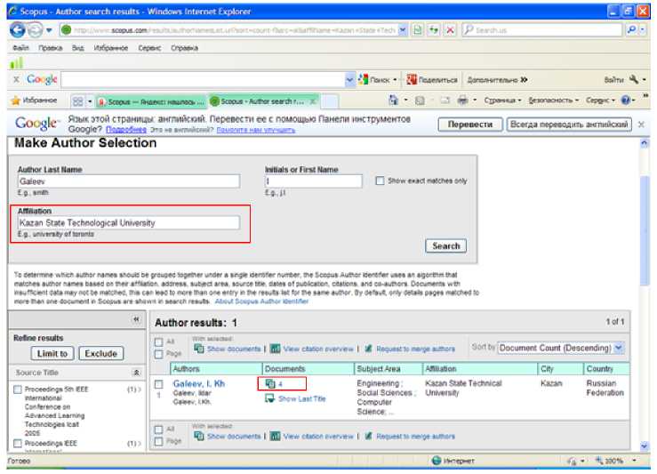Click the Read Mail envelope icon
The image size is (657, 474).
(445, 100)
